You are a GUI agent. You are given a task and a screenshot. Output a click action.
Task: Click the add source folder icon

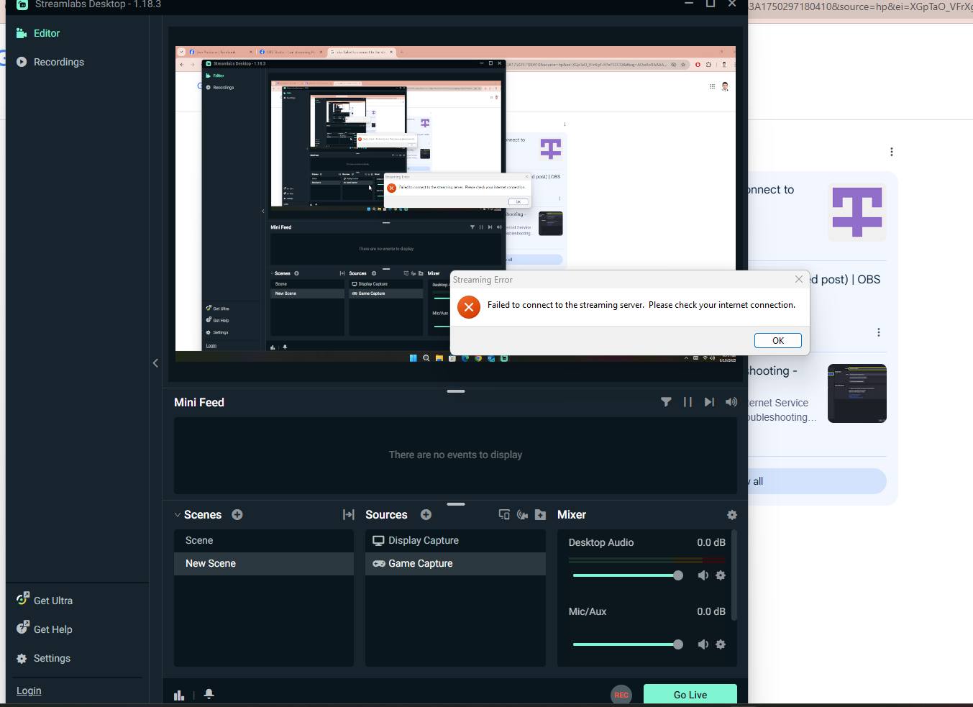pos(541,515)
